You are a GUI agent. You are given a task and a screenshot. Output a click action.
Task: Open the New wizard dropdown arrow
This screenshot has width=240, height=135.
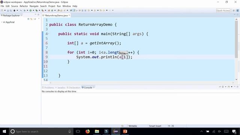[5, 10]
